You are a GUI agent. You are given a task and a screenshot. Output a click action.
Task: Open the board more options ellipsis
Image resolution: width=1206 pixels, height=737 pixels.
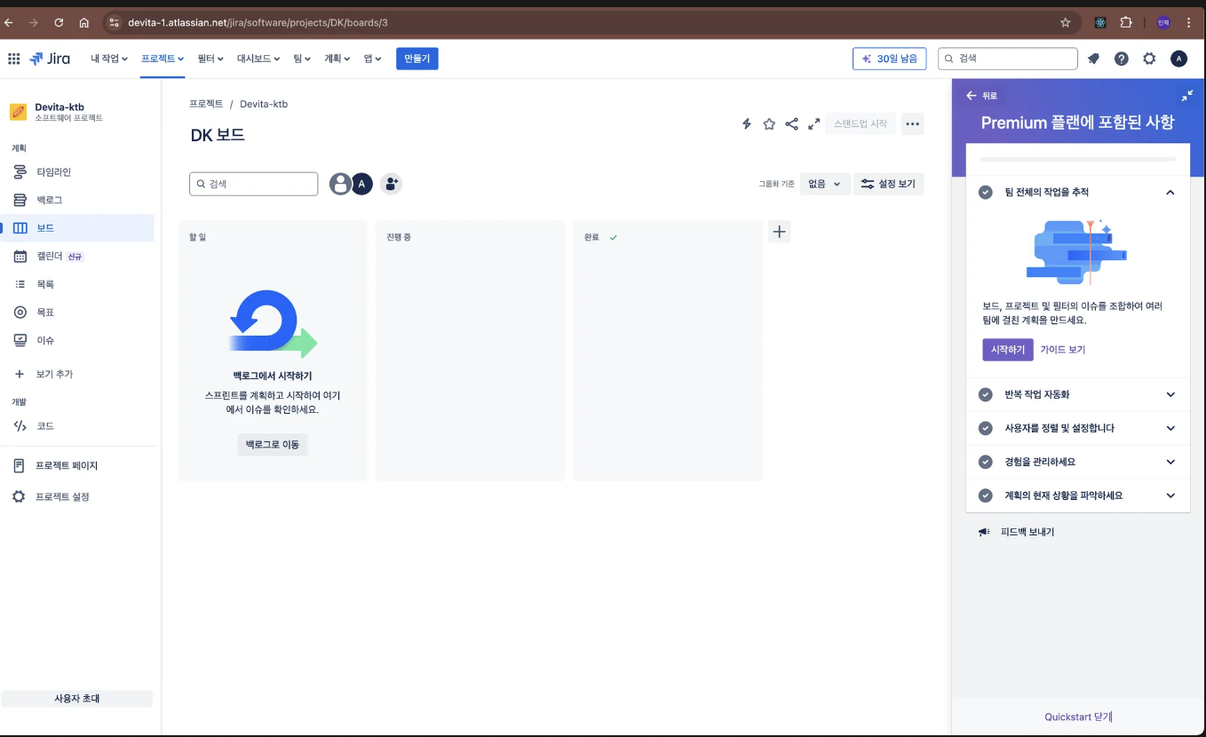point(912,124)
